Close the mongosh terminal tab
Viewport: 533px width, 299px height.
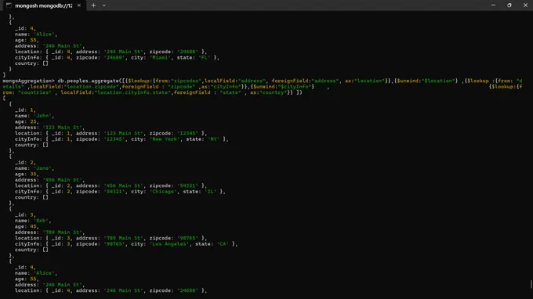point(79,5)
